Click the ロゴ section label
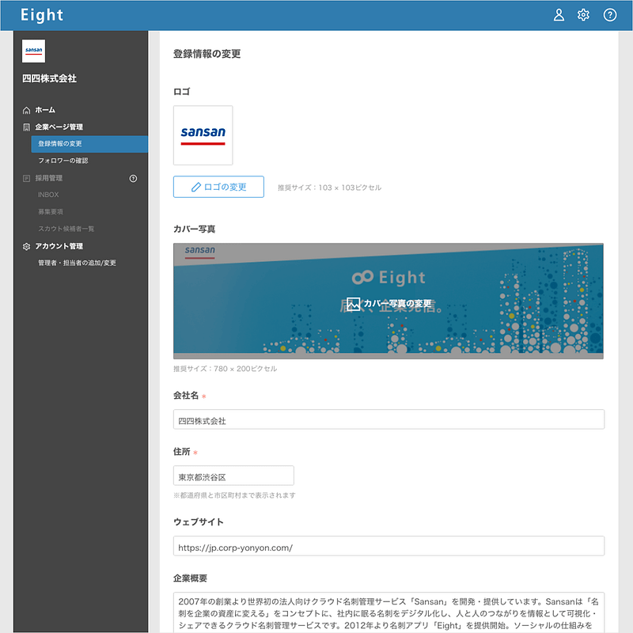This screenshot has height=633, width=633. 182,92
